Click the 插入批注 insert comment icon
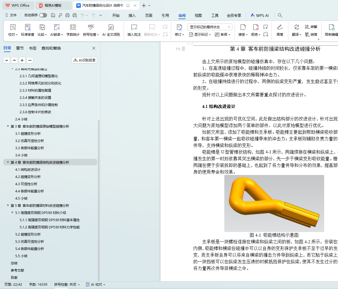 click(134, 27)
